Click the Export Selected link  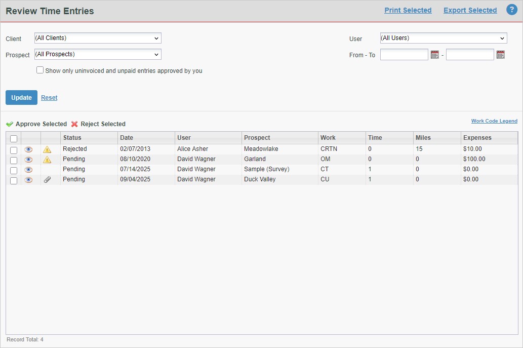[x=470, y=10]
